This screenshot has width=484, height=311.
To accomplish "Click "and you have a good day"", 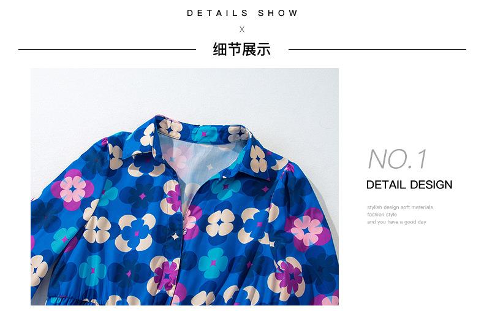I will [x=396, y=222].
